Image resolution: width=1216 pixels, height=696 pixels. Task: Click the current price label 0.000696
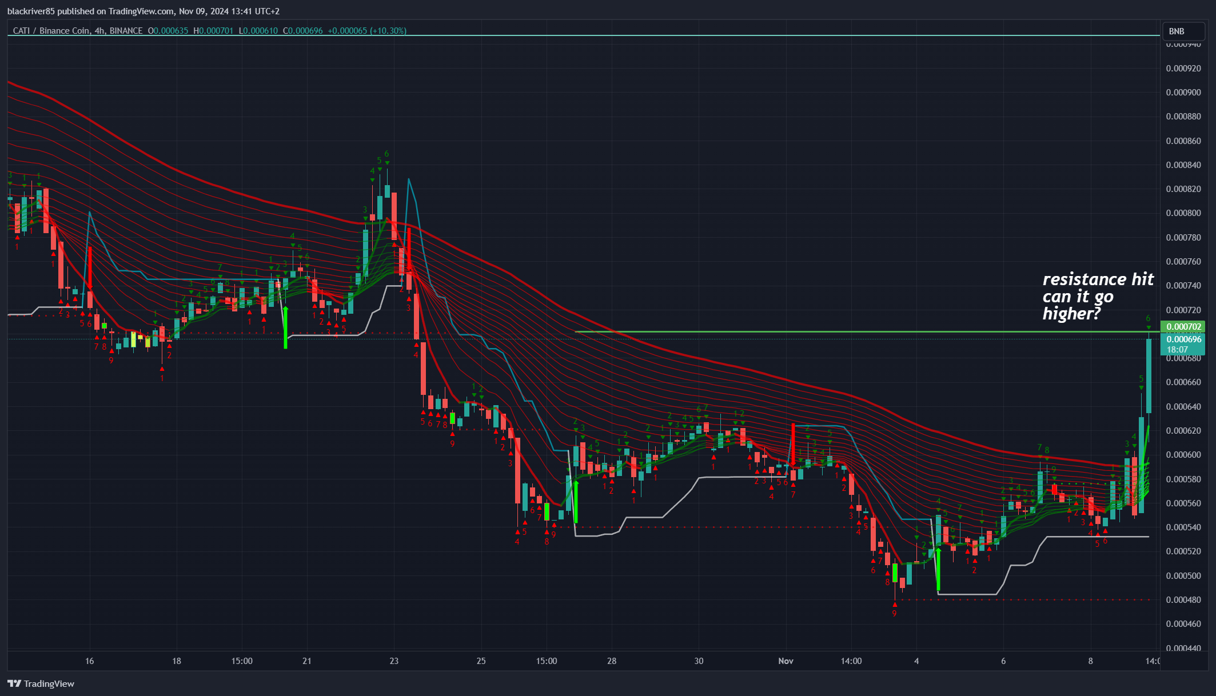click(1183, 339)
